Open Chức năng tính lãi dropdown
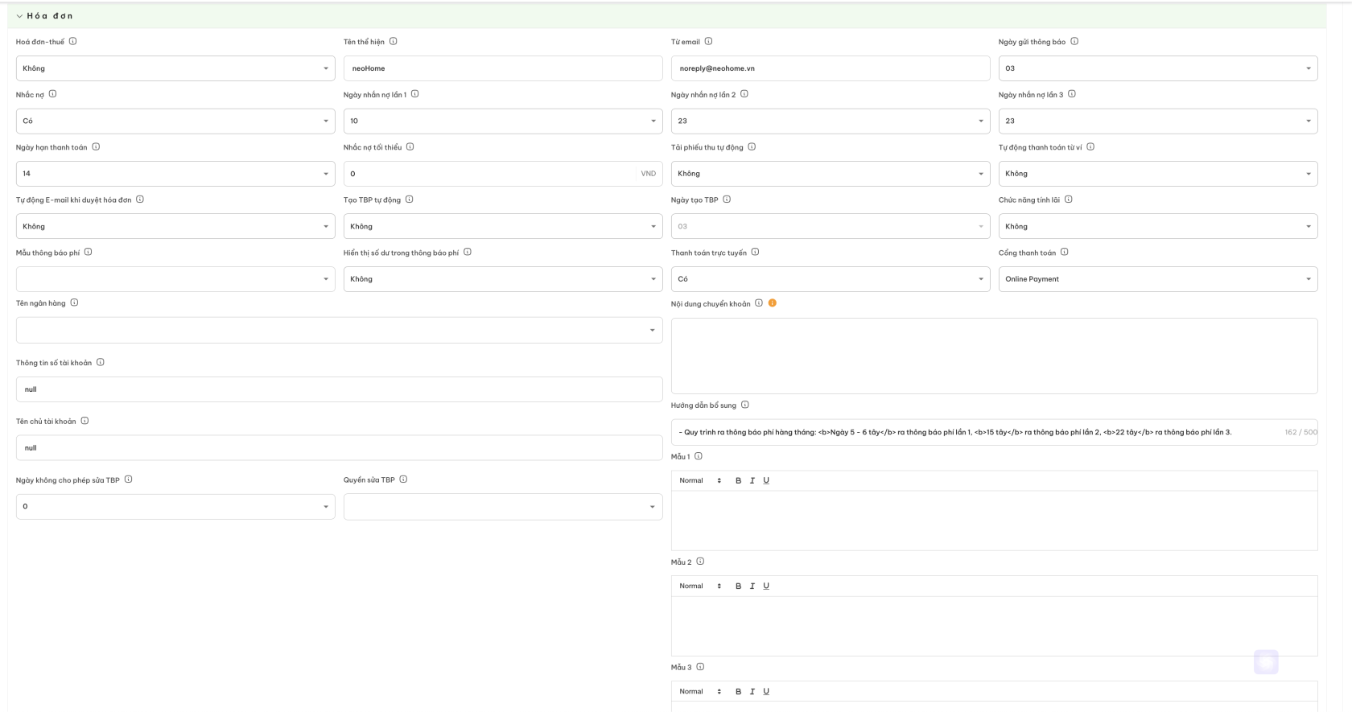The height and width of the screenshot is (712, 1352). (1158, 226)
